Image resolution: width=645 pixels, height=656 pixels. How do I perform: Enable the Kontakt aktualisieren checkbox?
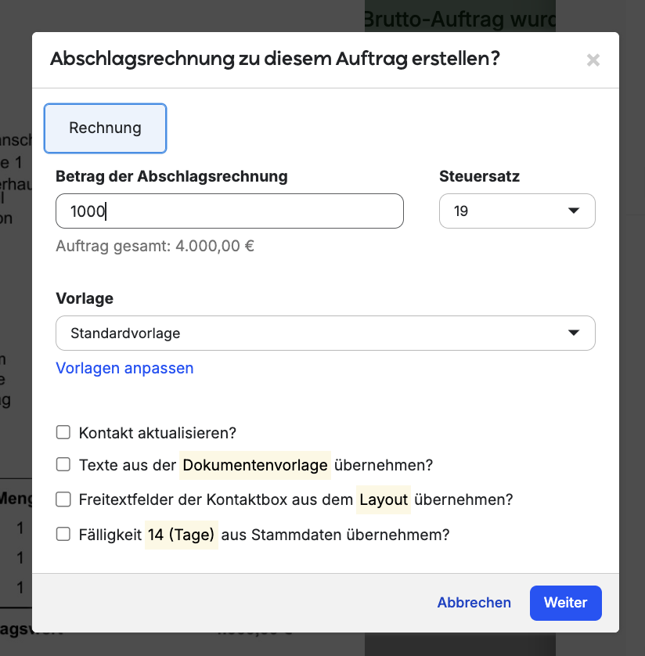click(x=63, y=432)
